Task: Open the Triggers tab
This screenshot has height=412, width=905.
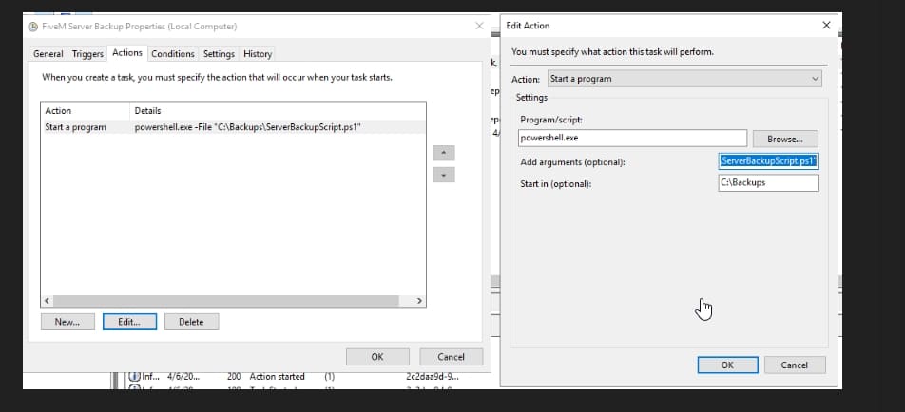Action: click(87, 54)
